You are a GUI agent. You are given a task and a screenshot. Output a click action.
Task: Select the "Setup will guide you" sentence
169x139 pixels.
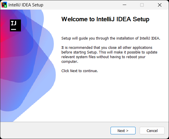tap(111, 38)
